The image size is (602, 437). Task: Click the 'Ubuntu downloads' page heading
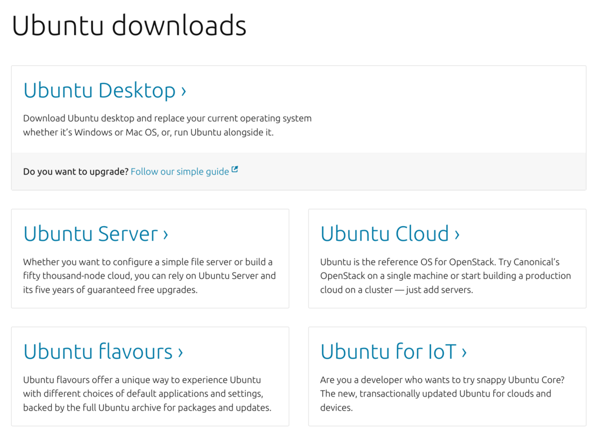point(129,26)
